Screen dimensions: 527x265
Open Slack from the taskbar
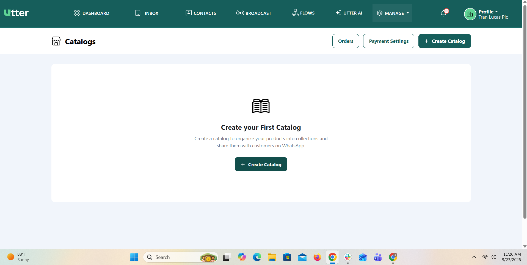(x=348, y=257)
